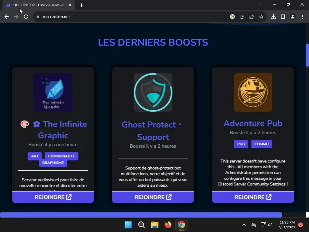Select the DISCORDTOP - Liste de serveurs tab
Screen dimensions: 309x232
tap(39, 5)
